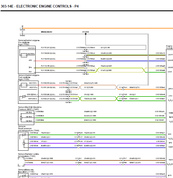173x178 pixels.
Task: Click MAP wire label 'GN-WH,0,5,1665'
Action: tap(90, 111)
